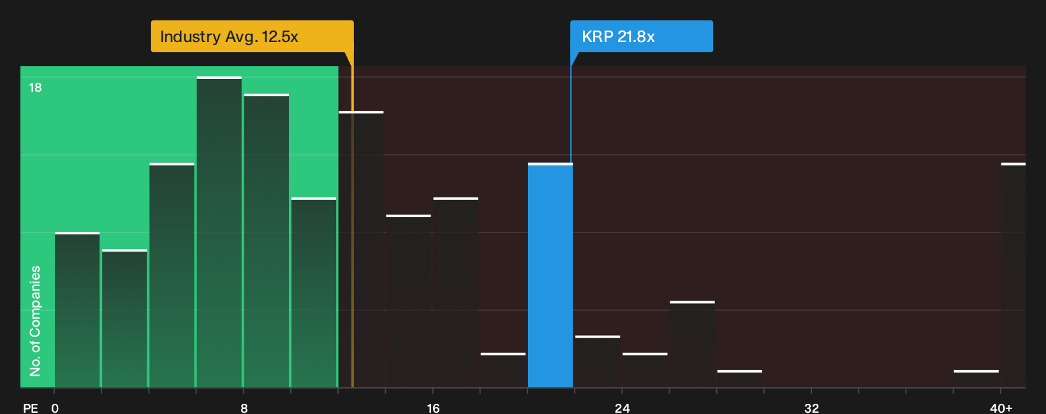This screenshot has height=414, width=1046.
Task: Click the PE axis label
Action: (x=31, y=408)
